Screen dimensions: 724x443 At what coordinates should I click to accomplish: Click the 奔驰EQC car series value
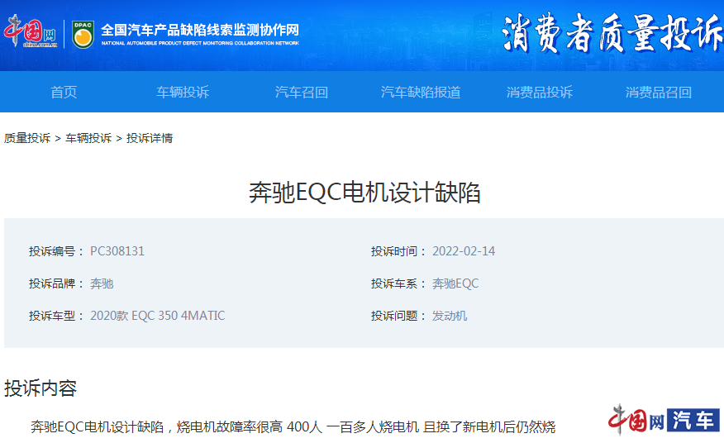coord(455,283)
